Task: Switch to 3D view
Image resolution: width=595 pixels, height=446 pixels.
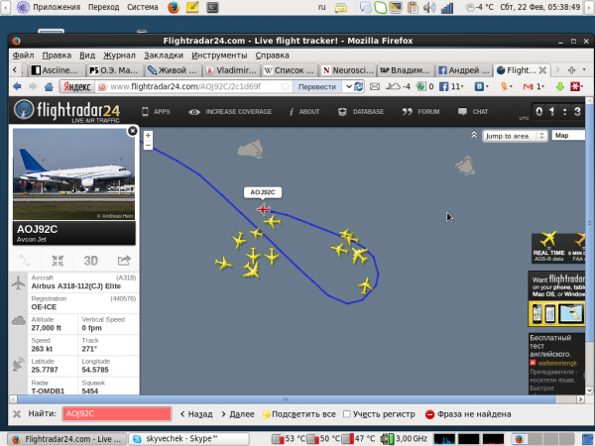Action: 90,261
